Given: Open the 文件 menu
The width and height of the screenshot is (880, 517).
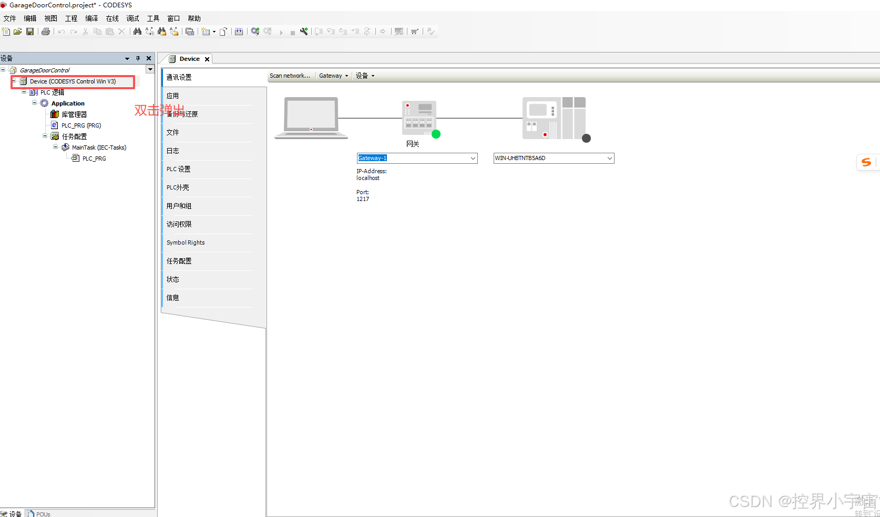Looking at the screenshot, I should (x=9, y=18).
